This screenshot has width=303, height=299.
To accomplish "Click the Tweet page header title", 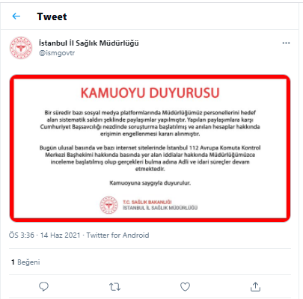I will (x=52, y=16).
